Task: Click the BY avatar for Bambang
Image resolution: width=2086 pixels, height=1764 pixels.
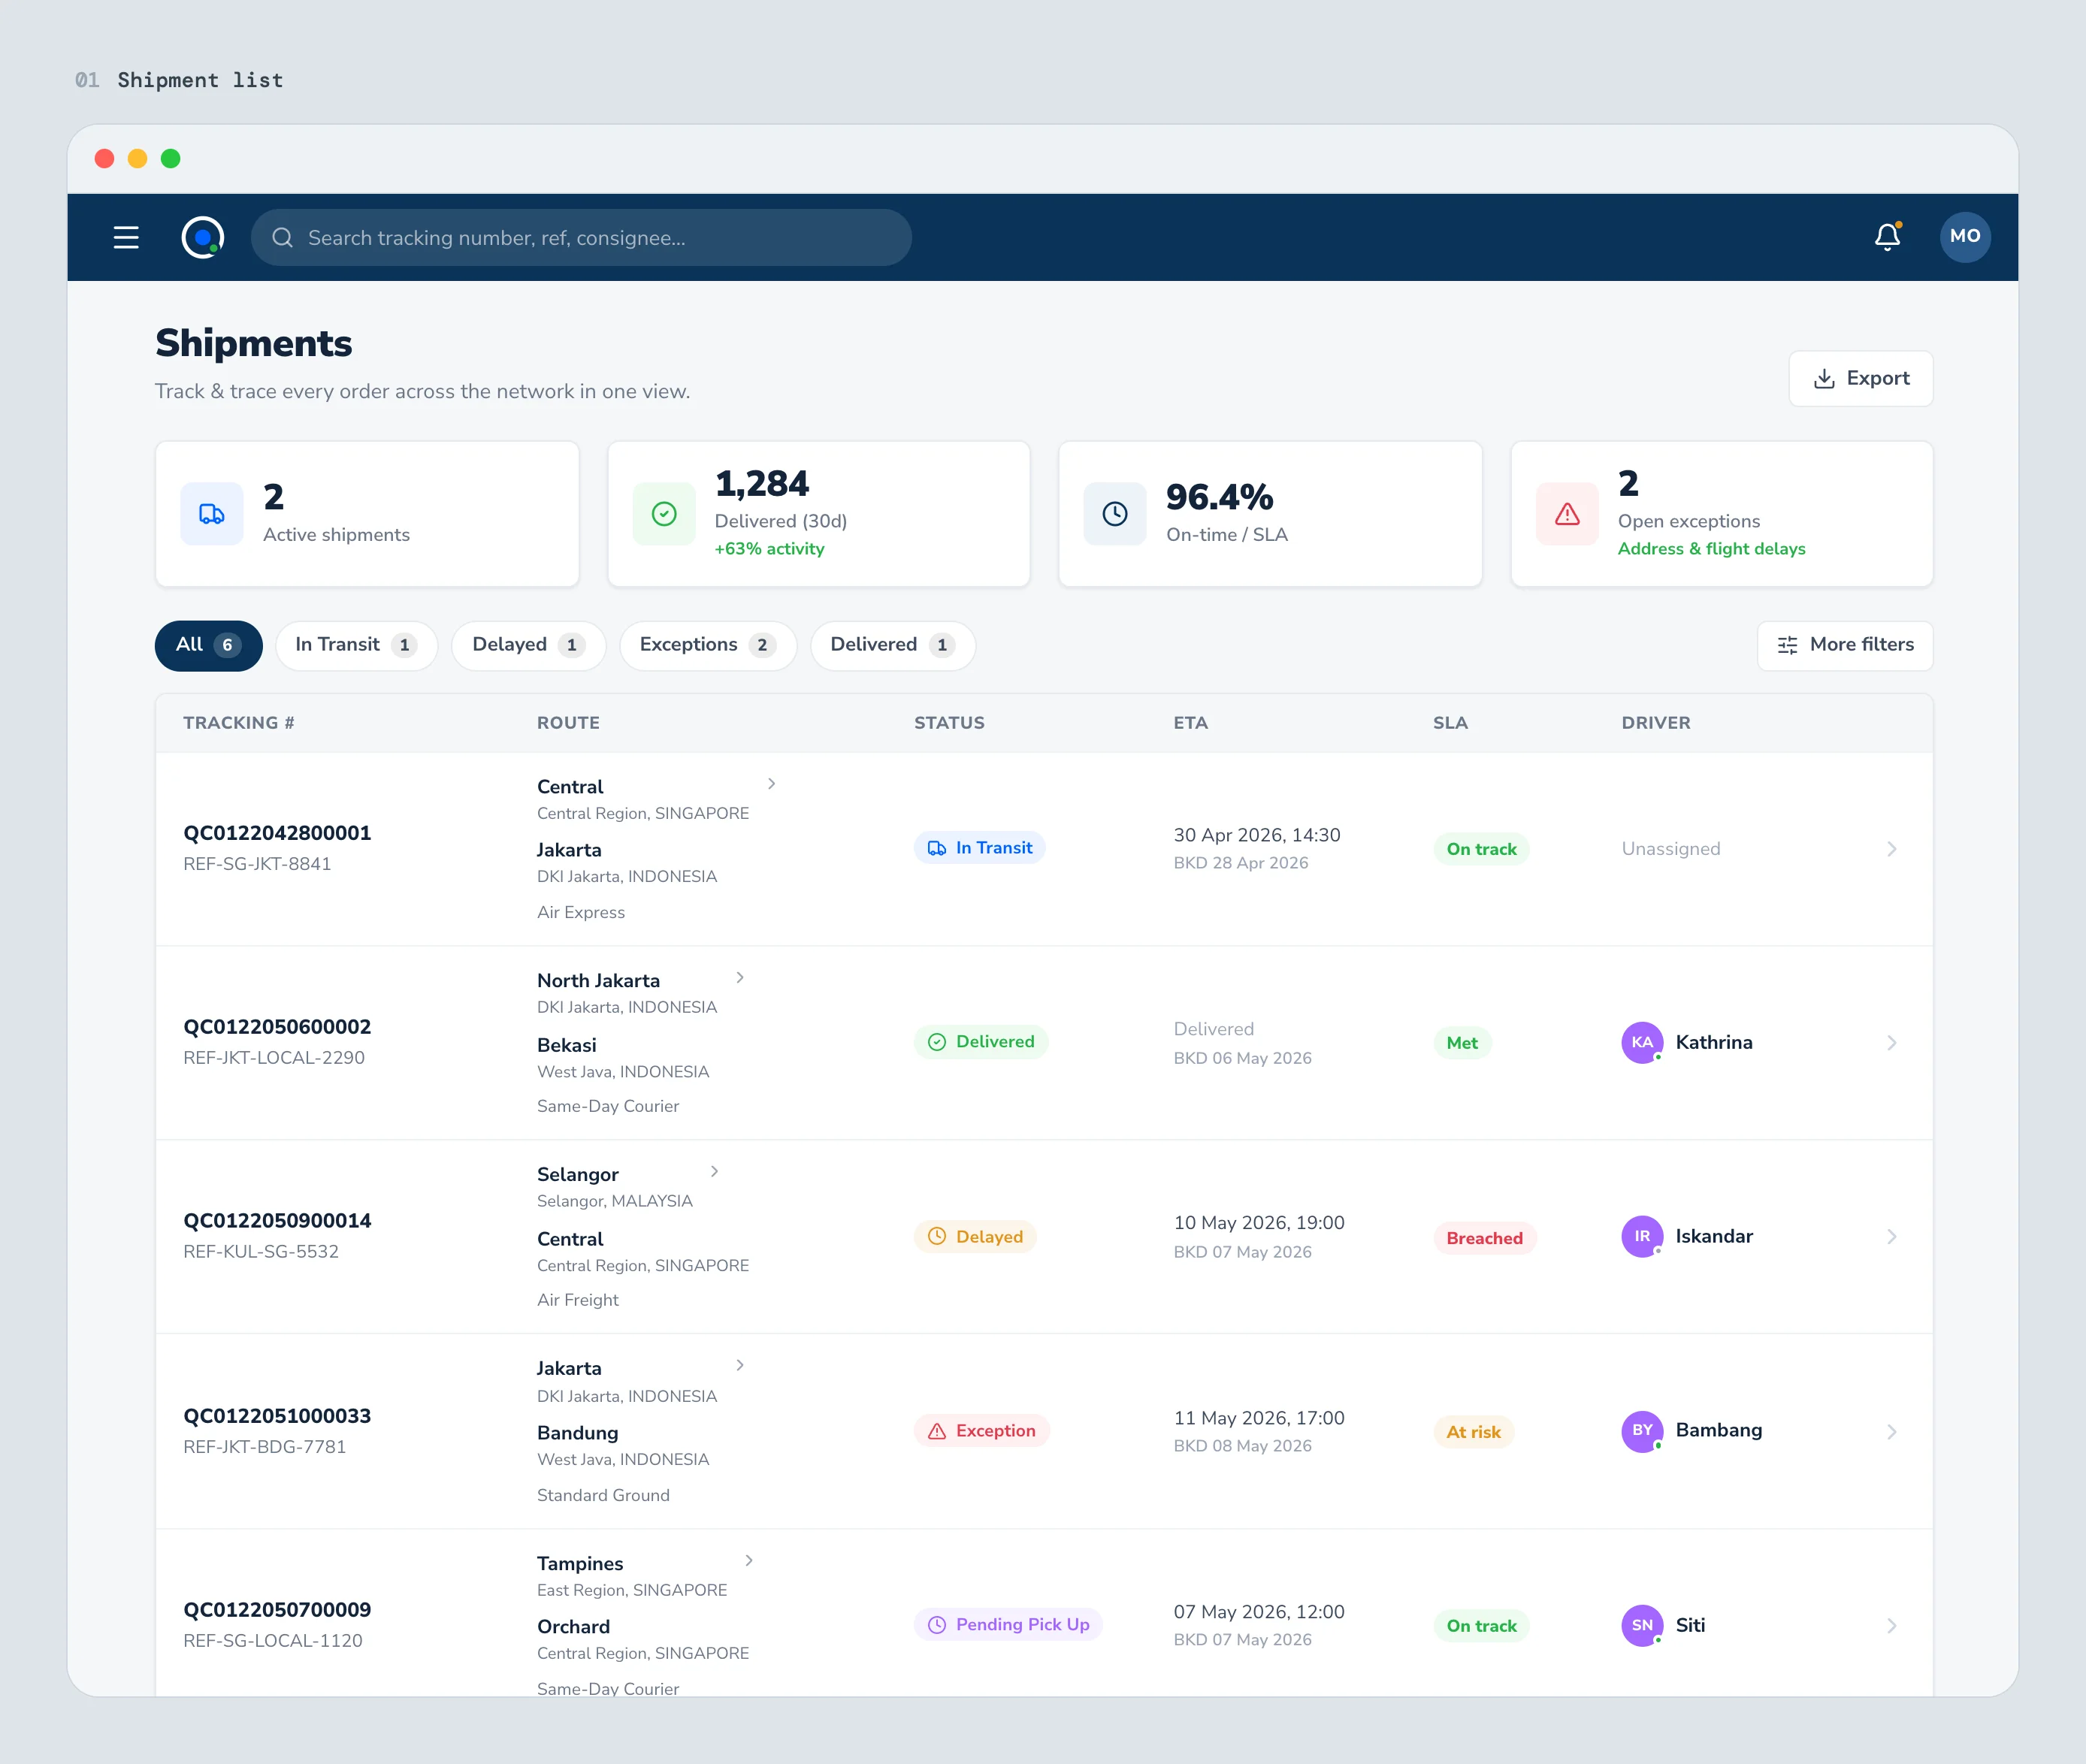Action: point(1642,1430)
